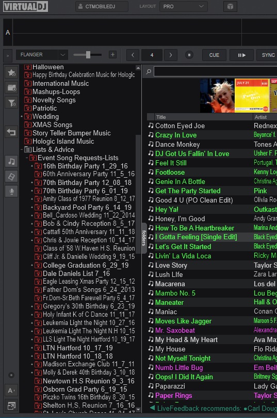Select the Backyard Pool Party 6_14_19 folder
This screenshot has height=418, width=277.
(x=87, y=207)
